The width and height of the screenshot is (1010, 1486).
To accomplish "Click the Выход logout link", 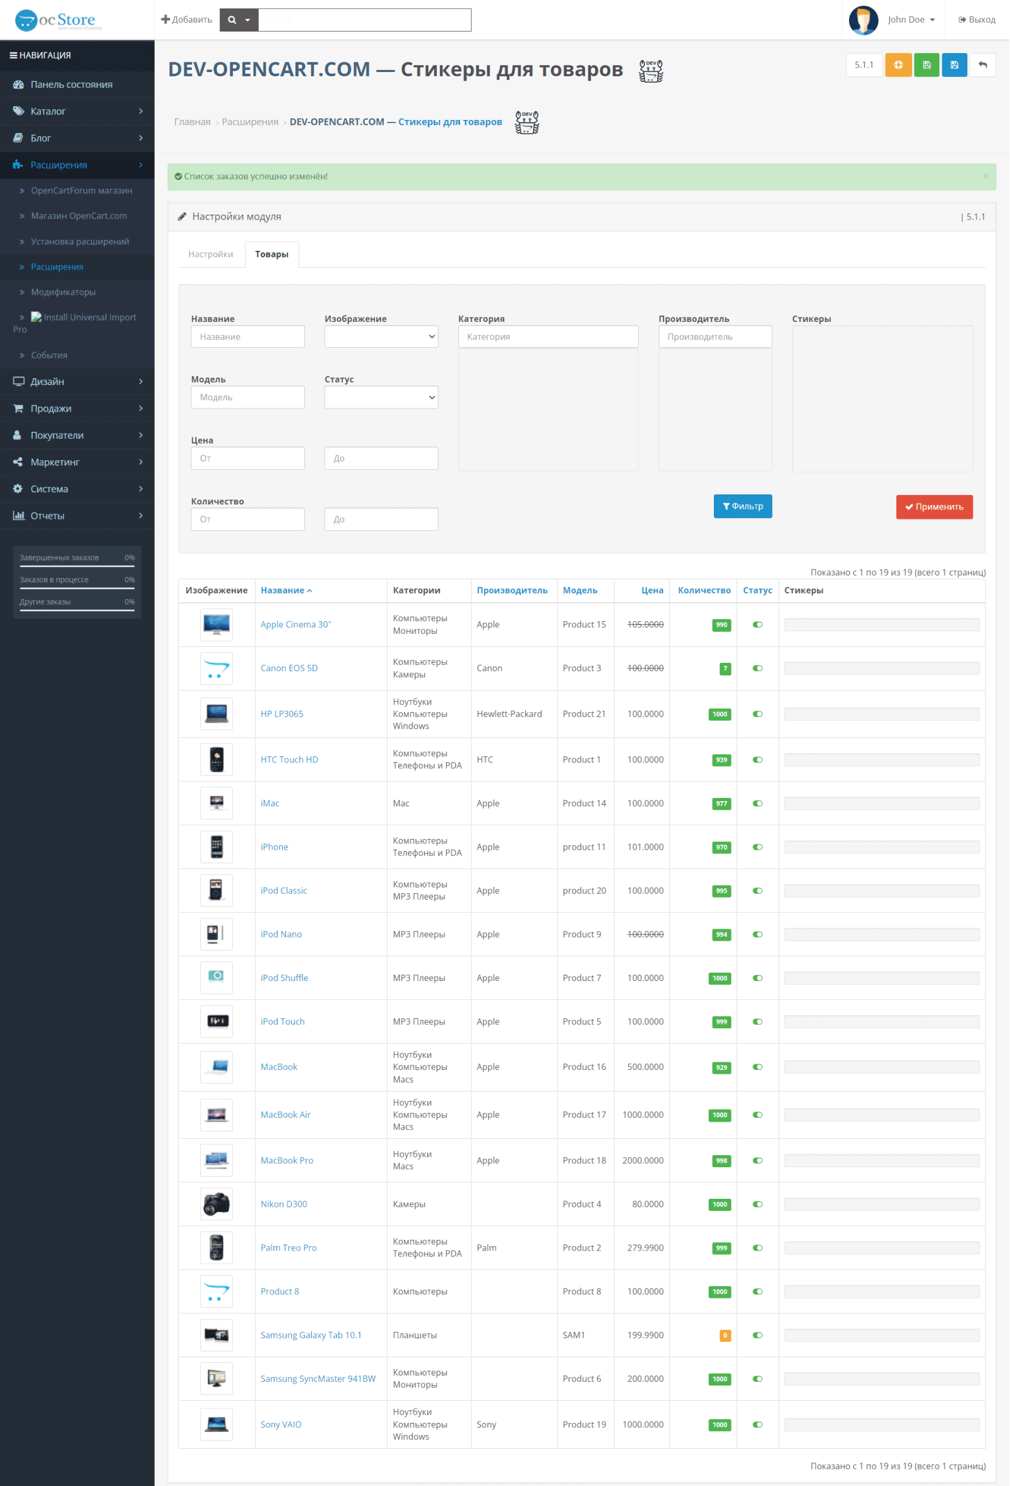I will tap(977, 20).
